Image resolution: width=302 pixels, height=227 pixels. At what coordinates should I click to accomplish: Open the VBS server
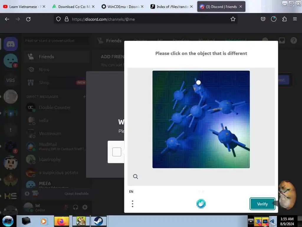click(x=11, y=80)
